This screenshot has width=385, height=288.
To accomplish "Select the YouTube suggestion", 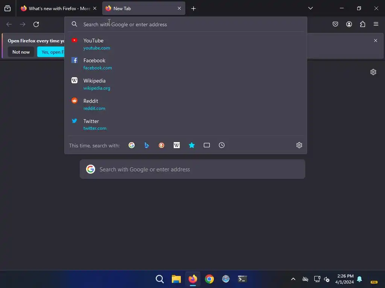I will tap(186, 44).
